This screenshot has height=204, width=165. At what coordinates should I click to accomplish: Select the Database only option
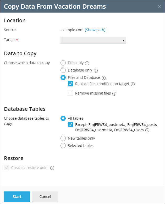tap(63, 70)
